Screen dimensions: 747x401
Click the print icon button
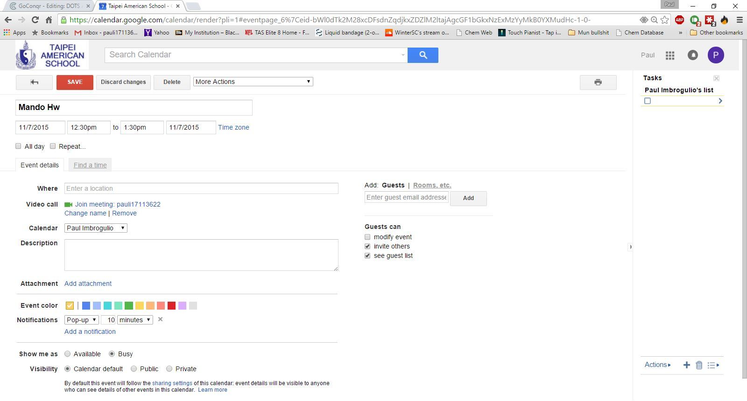[598, 82]
